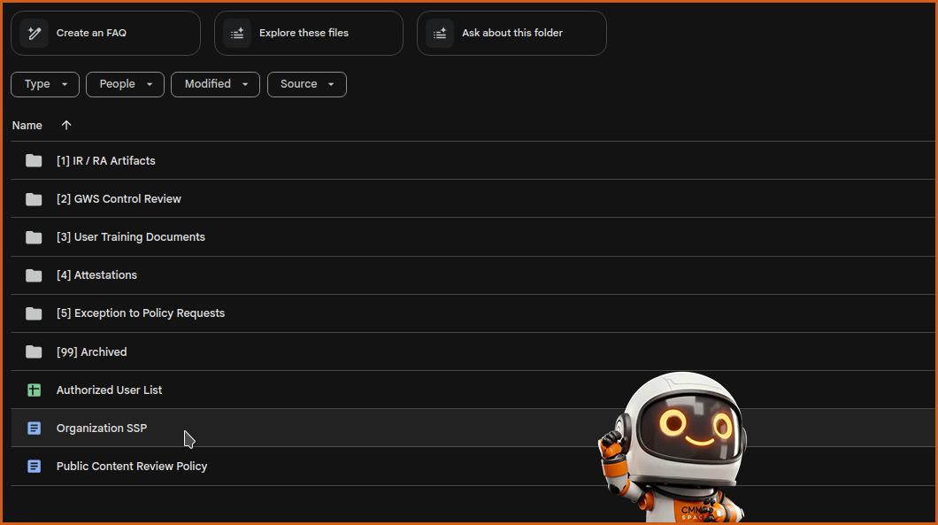This screenshot has height=525, width=938.
Task: Click the folder icon for [99] Archived
Action: [34, 351]
